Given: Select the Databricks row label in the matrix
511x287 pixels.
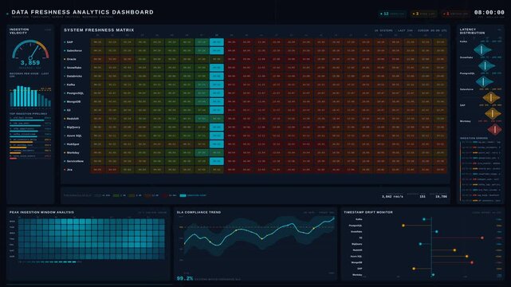Looking at the screenshot, I should pyautogui.click(x=74, y=76).
